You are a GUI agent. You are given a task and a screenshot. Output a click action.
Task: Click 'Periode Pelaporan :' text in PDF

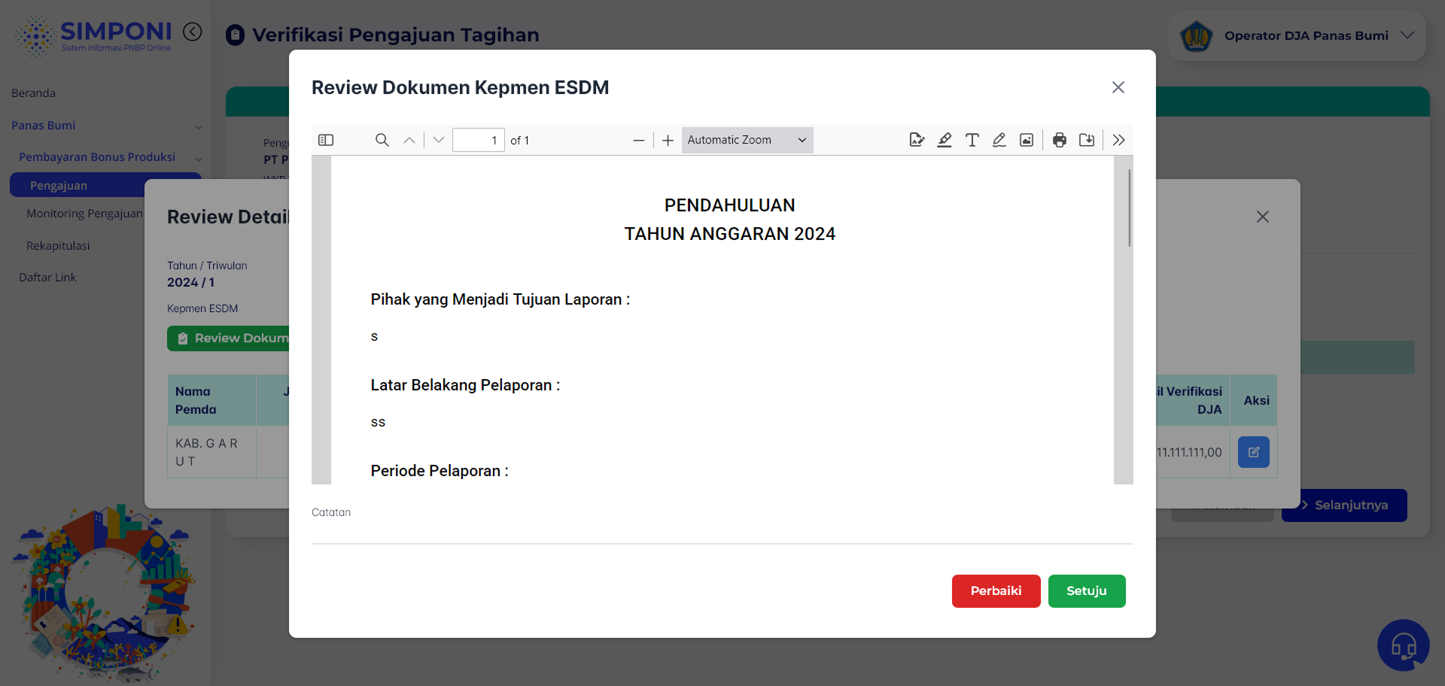440,471
